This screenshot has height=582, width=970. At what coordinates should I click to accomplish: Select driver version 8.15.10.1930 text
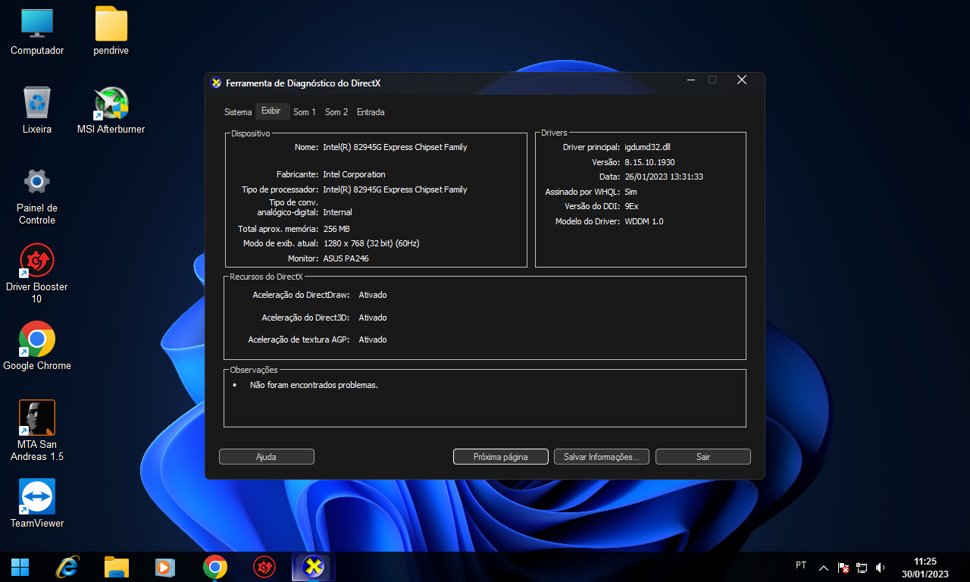(x=649, y=162)
